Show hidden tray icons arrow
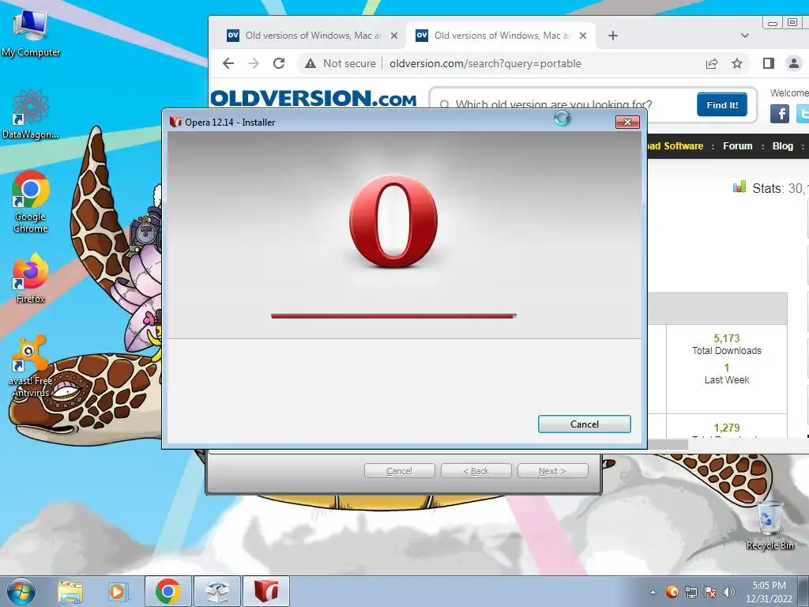 pos(653,592)
